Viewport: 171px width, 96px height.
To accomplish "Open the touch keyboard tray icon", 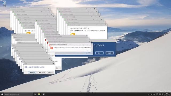I will (160, 94).
